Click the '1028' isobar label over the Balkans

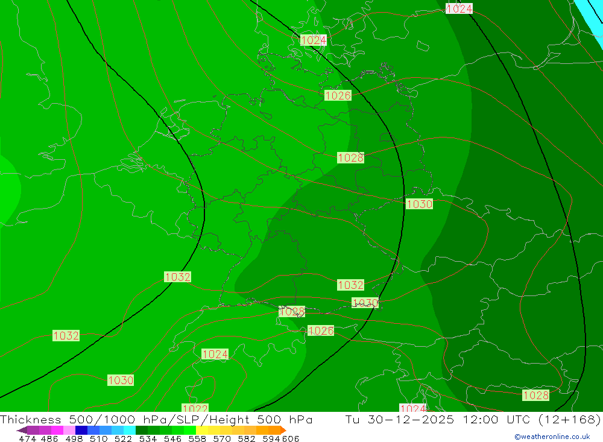(x=535, y=396)
